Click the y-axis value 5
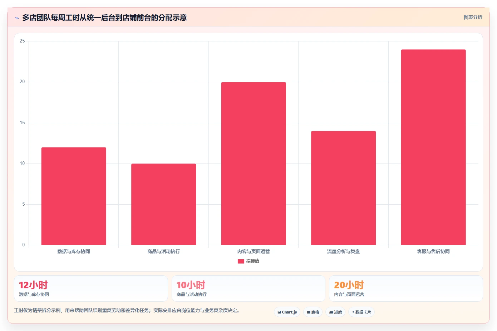The height and width of the screenshot is (331, 497). pyautogui.click(x=24, y=204)
